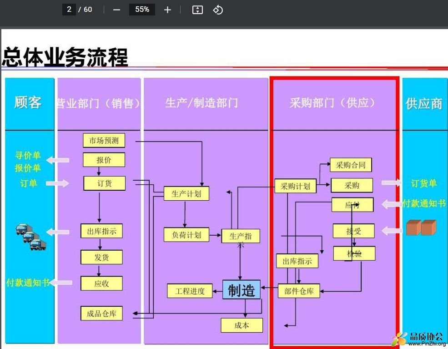Click the 市场预测 box
The image size is (448, 349).
click(104, 140)
